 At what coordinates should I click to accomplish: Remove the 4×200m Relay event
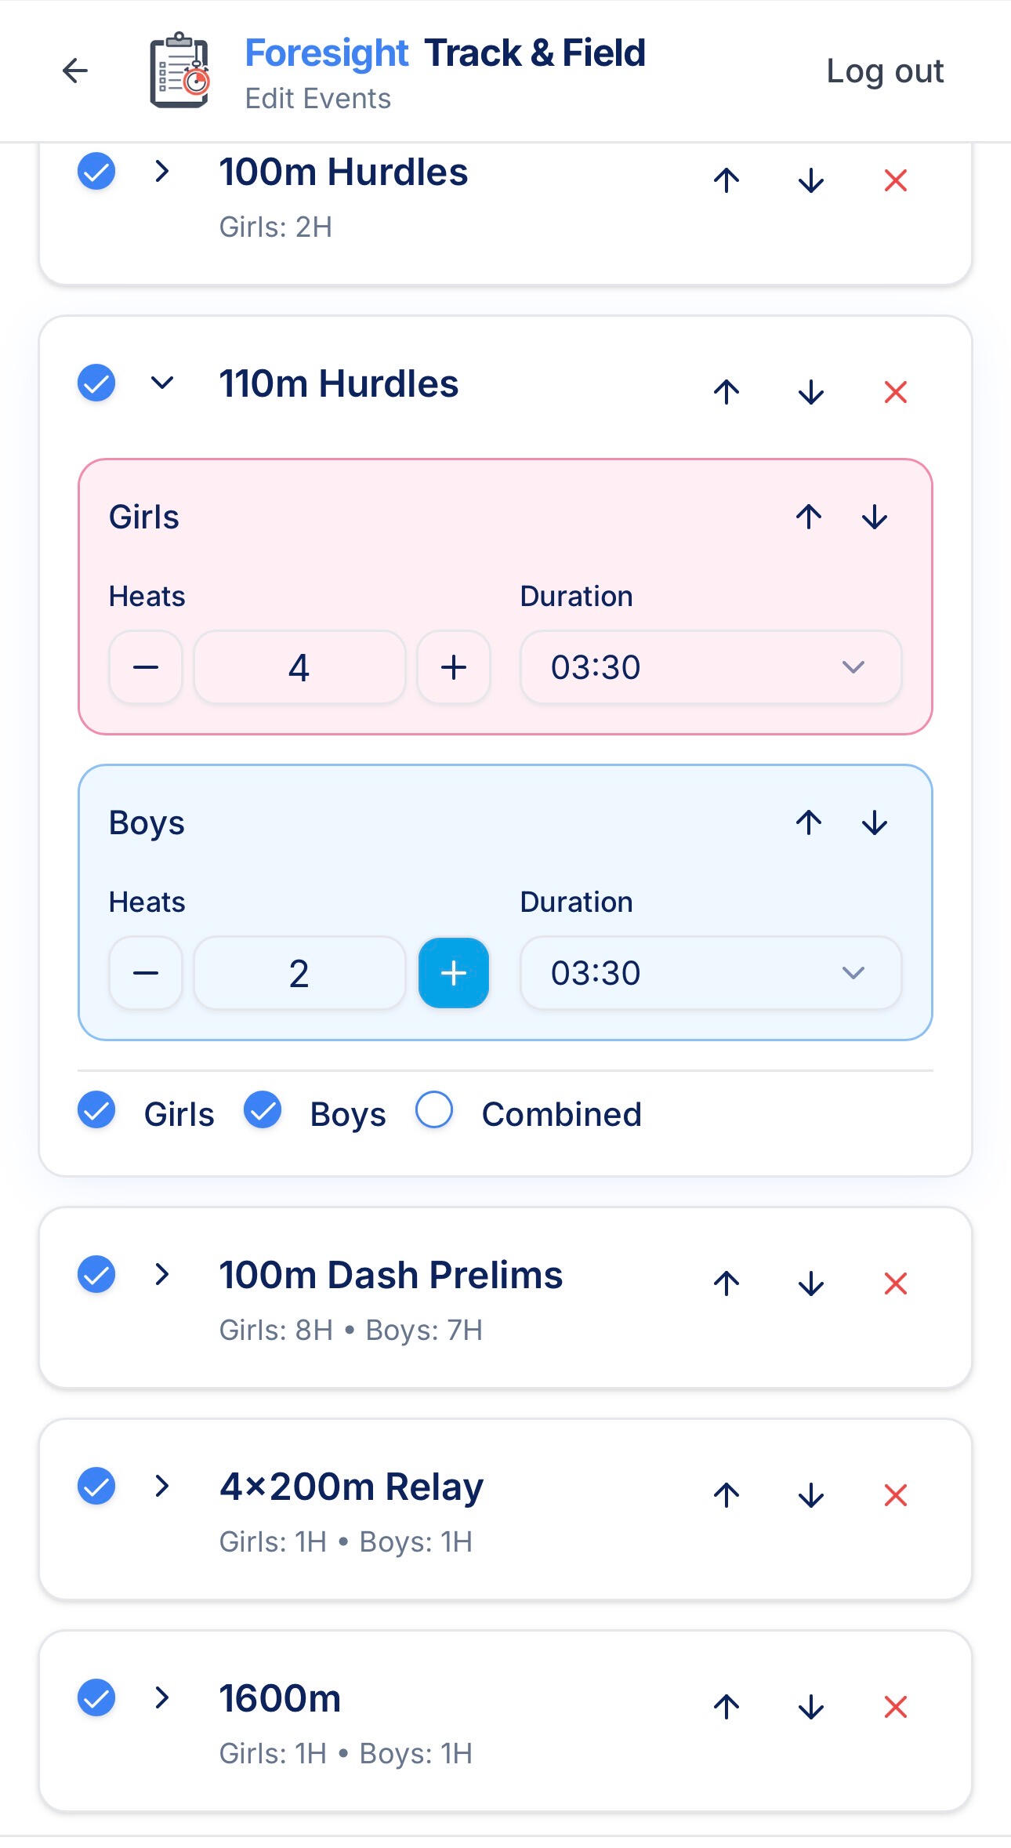[x=895, y=1495]
